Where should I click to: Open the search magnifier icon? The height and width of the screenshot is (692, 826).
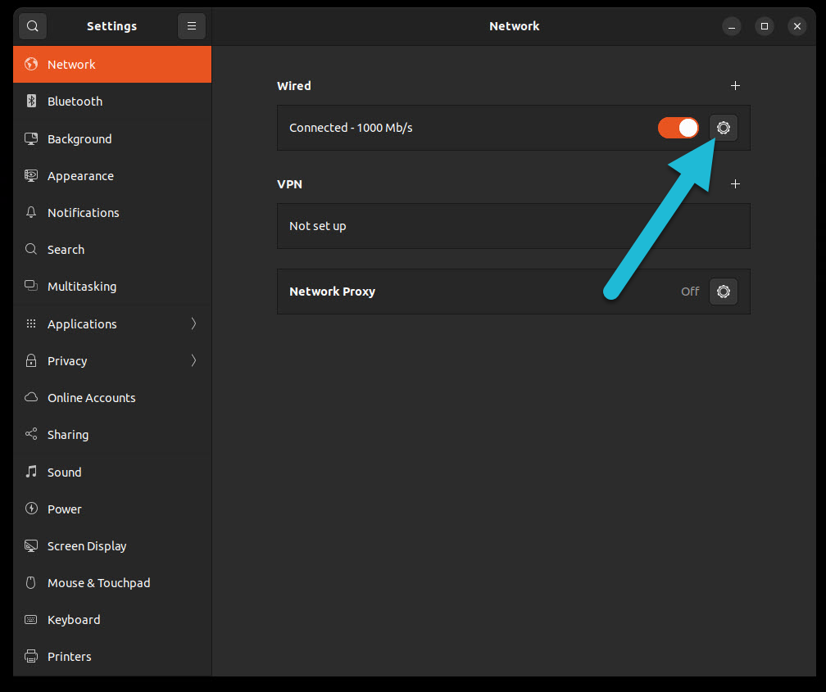(32, 25)
